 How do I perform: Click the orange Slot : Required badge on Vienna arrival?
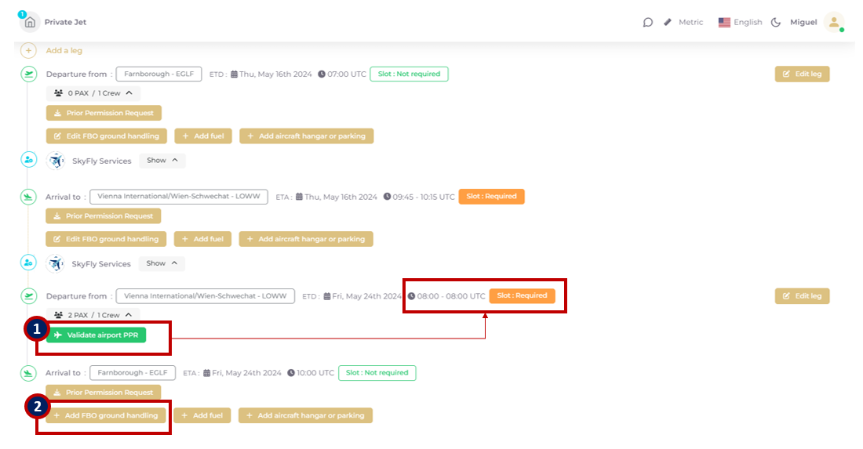pyautogui.click(x=491, y=197)
